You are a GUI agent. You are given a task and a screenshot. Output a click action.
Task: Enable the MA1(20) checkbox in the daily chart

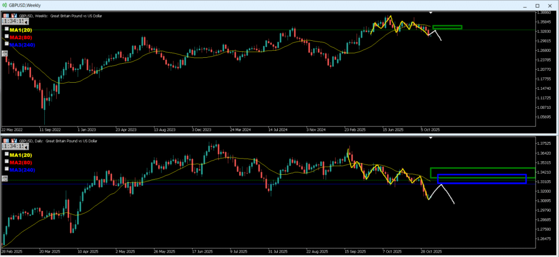click(7, 155)
